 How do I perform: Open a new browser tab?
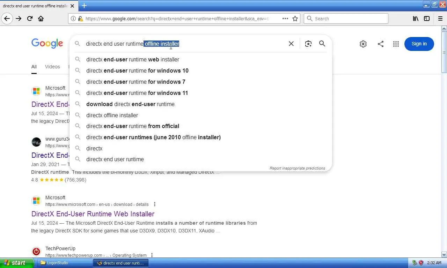pyautogui.click(x=84, y=6)
